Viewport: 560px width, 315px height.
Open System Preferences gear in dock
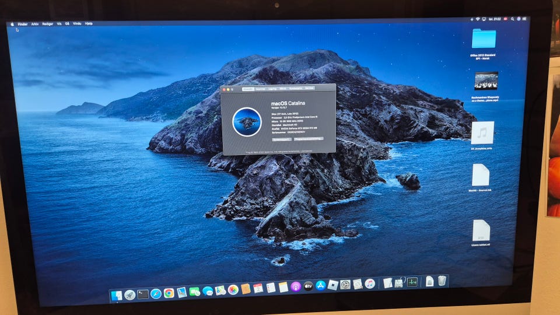(x=345, y=285)
